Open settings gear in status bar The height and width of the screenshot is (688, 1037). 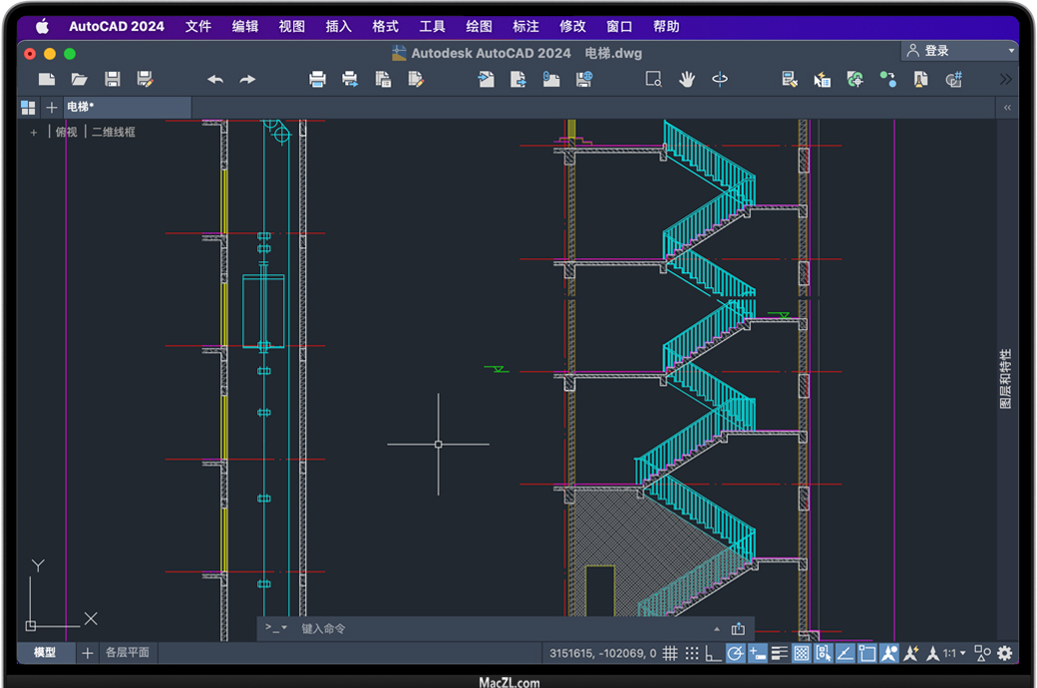[x=1004, y=653]
